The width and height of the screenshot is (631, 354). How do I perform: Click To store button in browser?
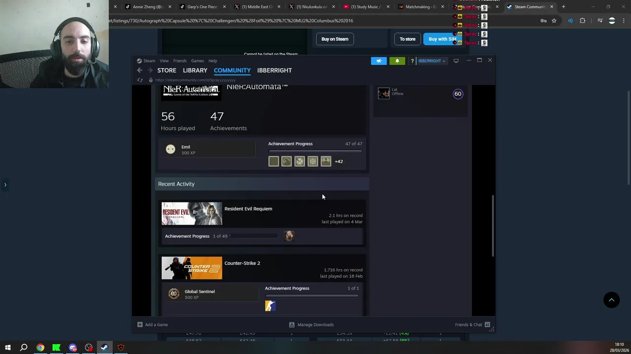(407, 39)
